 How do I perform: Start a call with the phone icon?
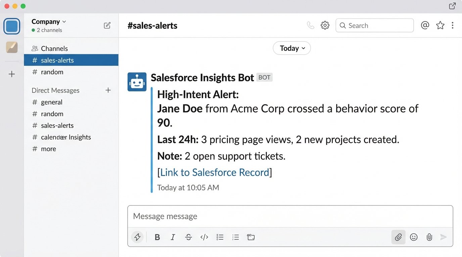(311, 25)
